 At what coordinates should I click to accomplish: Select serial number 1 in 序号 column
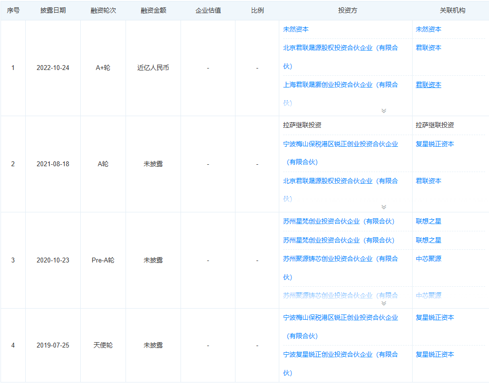pyautogui.click(x=13, y=68)
